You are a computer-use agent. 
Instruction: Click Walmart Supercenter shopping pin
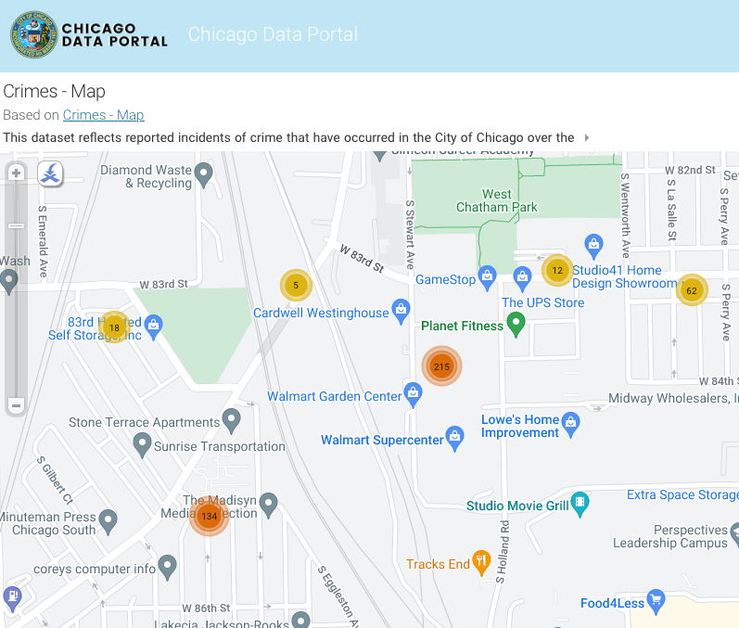coord(455,439)
